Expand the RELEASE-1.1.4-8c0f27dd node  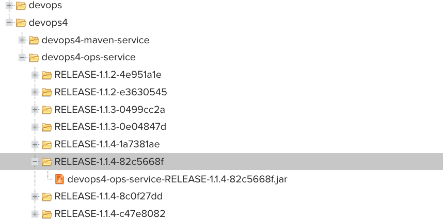(x=35, y=197)
